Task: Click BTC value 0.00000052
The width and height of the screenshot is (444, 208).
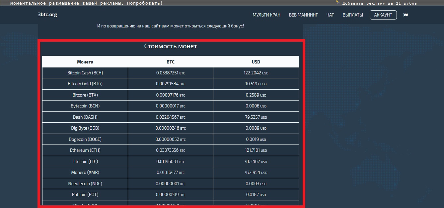Action: point(171,139)
